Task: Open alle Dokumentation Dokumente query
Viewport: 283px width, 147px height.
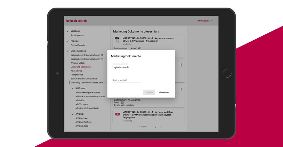Action: pos(90,96)
